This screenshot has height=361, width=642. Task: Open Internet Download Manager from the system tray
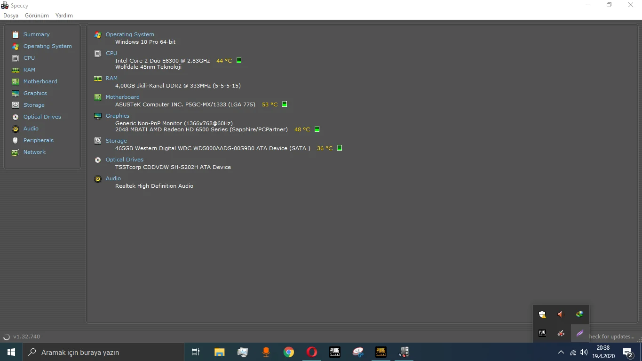coord(579,314)
